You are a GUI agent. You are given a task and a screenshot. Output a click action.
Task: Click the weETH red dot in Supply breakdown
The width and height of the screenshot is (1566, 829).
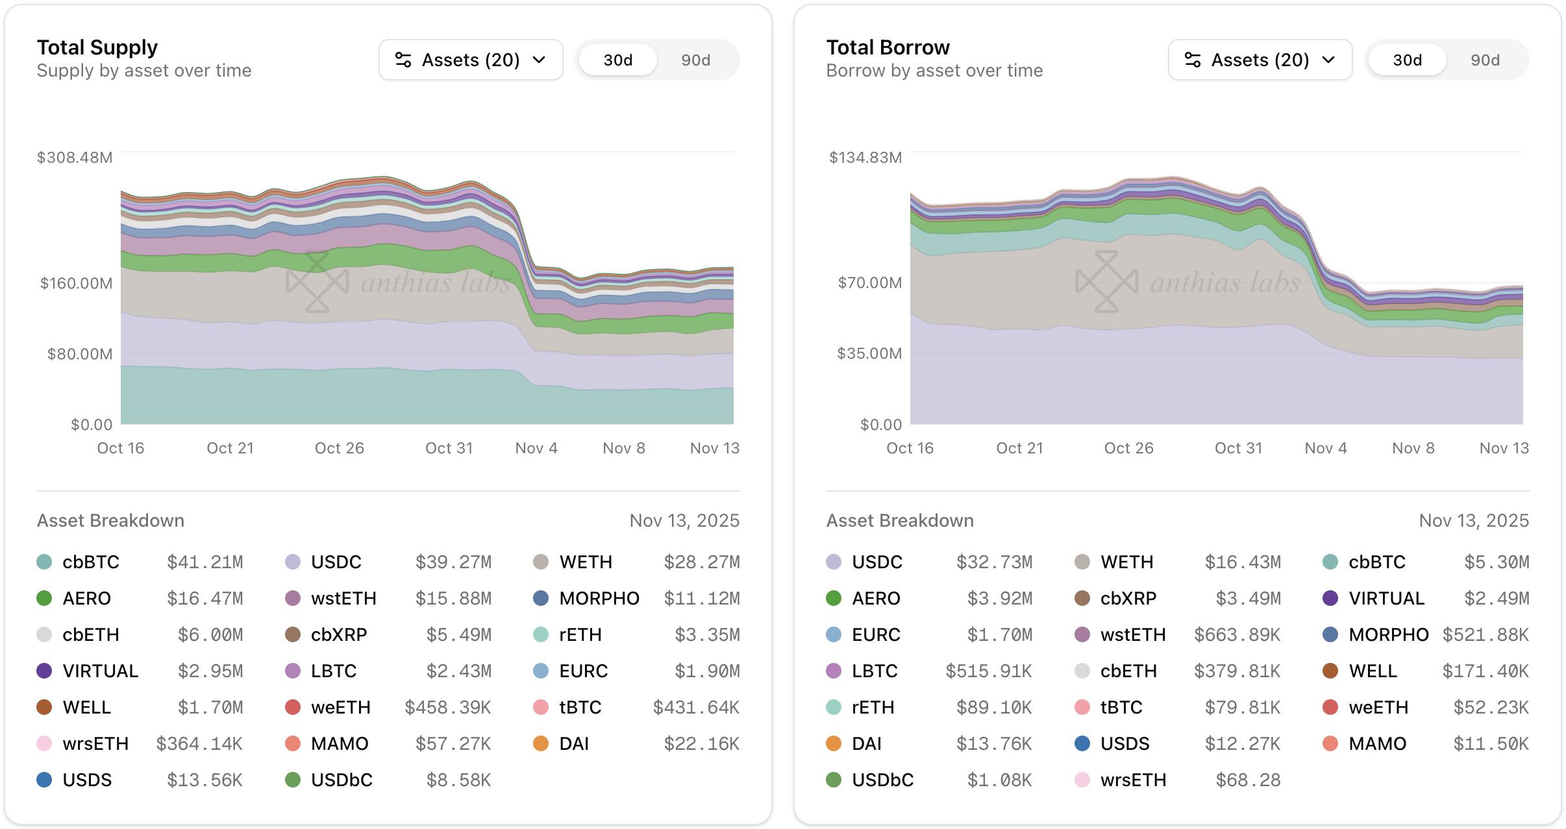tap(293, 707)
